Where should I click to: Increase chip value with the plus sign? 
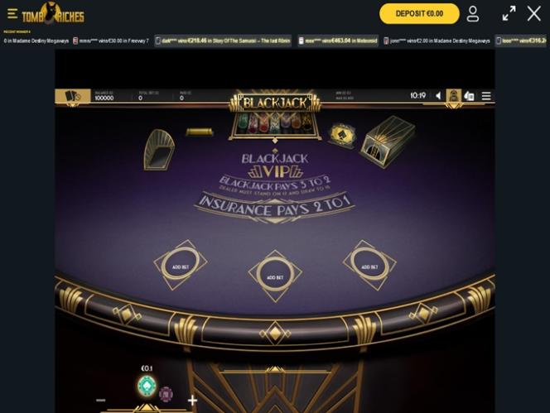click(192, 400)
